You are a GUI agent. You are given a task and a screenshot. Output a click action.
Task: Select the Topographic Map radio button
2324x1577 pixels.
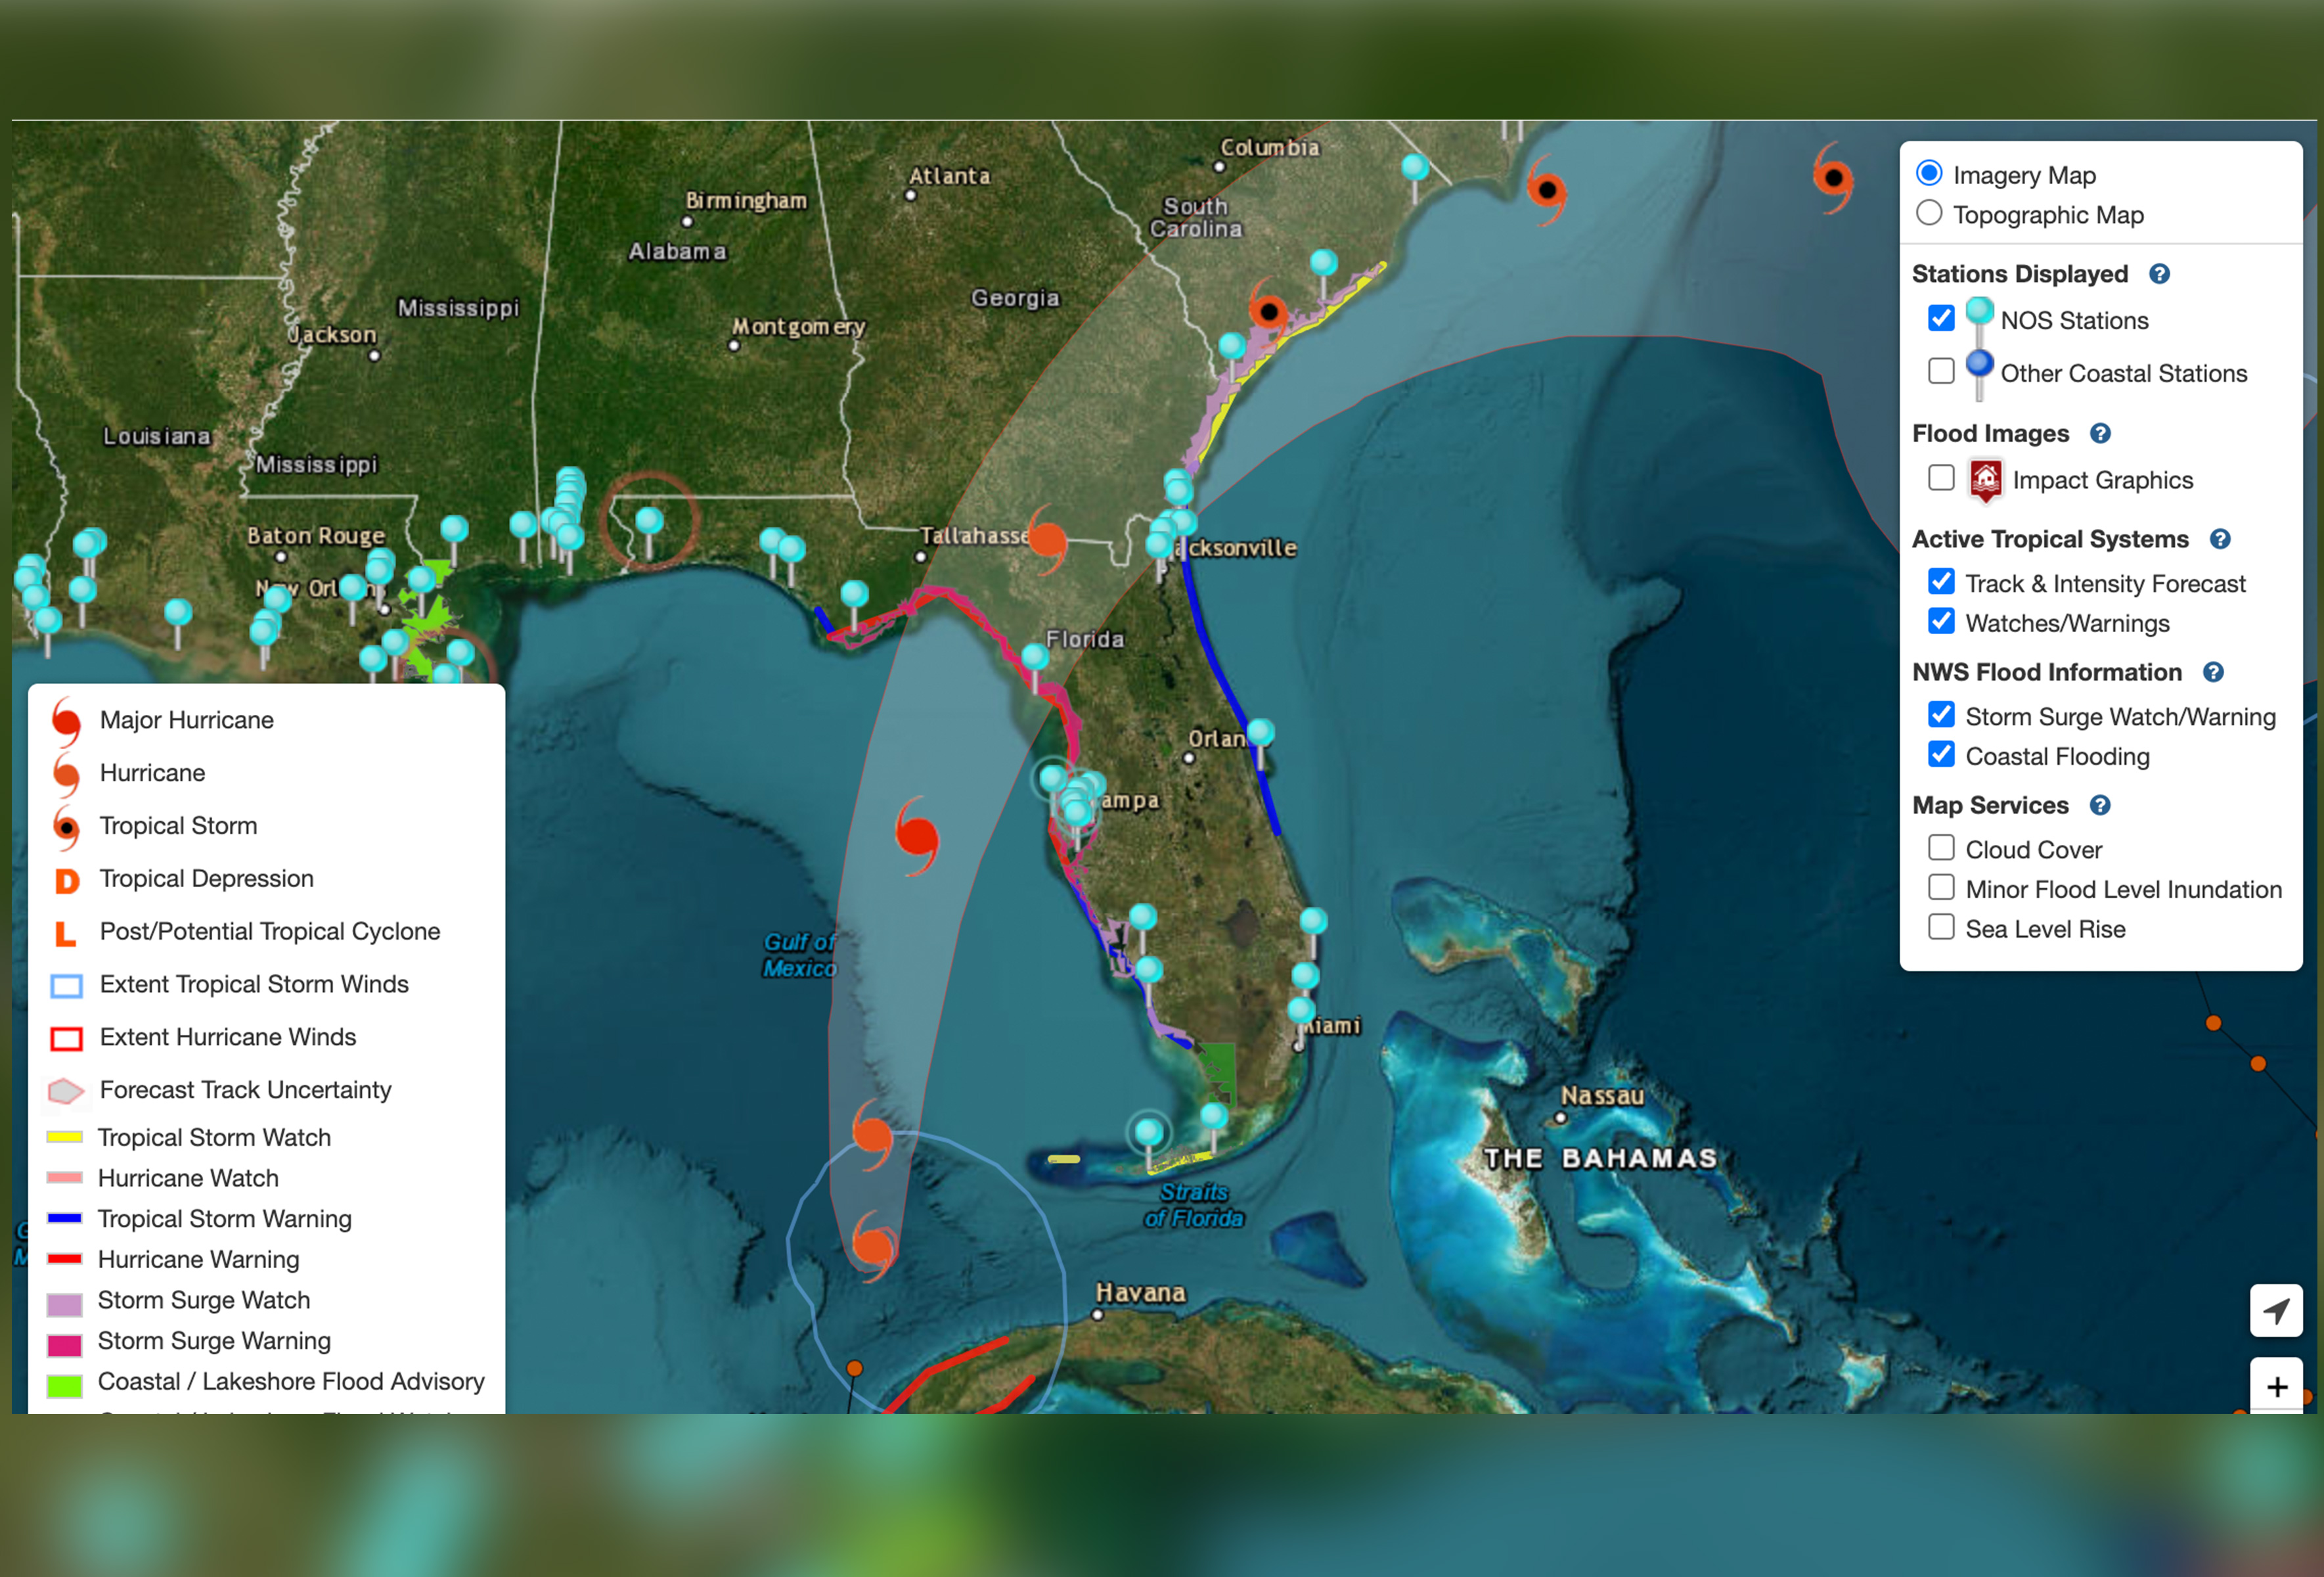point(1930,215)
